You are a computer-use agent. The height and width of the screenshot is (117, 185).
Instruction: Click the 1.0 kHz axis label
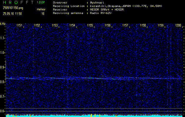pyautogui.click(x=2, y=53)
